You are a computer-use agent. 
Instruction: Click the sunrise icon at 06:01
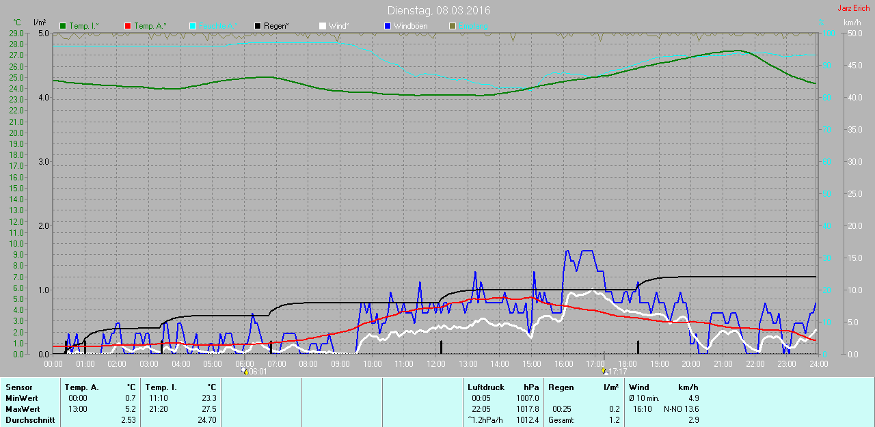[245, 372]
